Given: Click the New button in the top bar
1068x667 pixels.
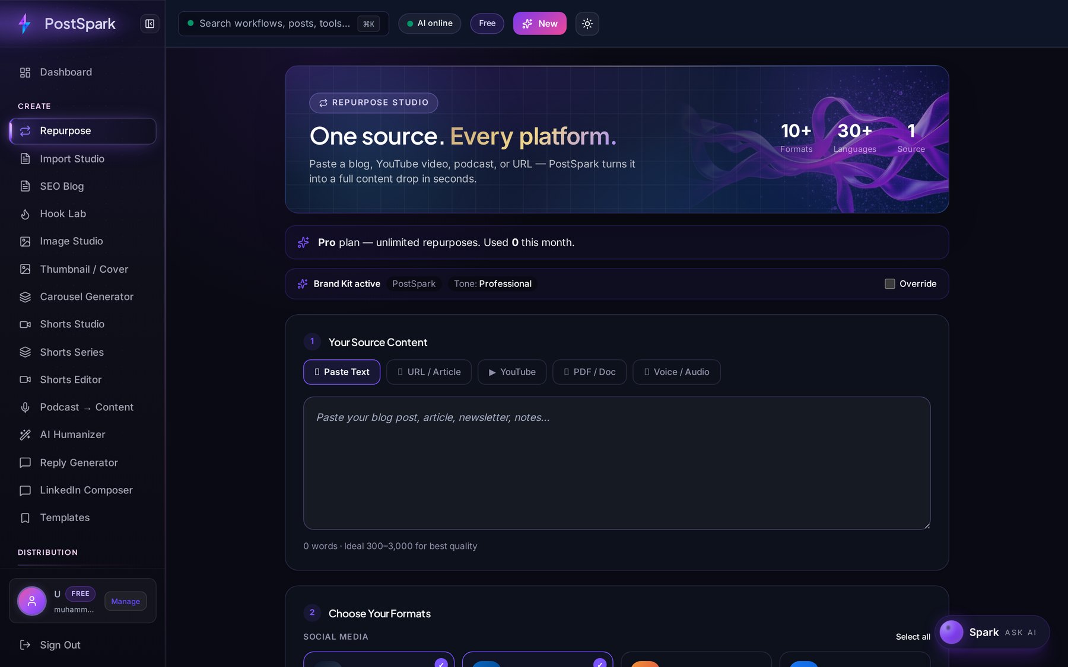Looking at the screenshot, I should 539,24.
